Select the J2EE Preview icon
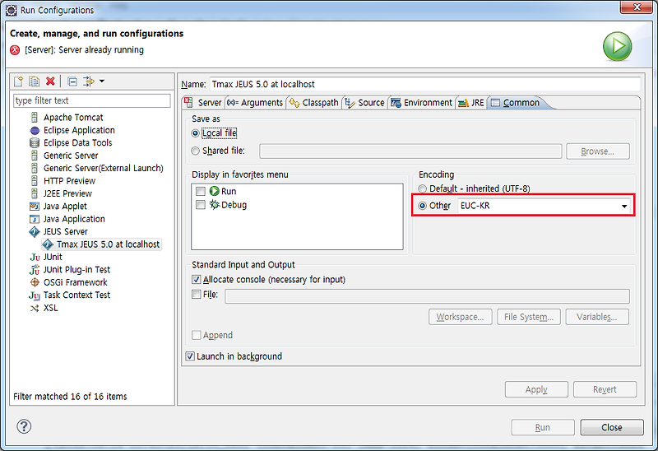This screenshot has height=451, width=658. click(35, 193)
